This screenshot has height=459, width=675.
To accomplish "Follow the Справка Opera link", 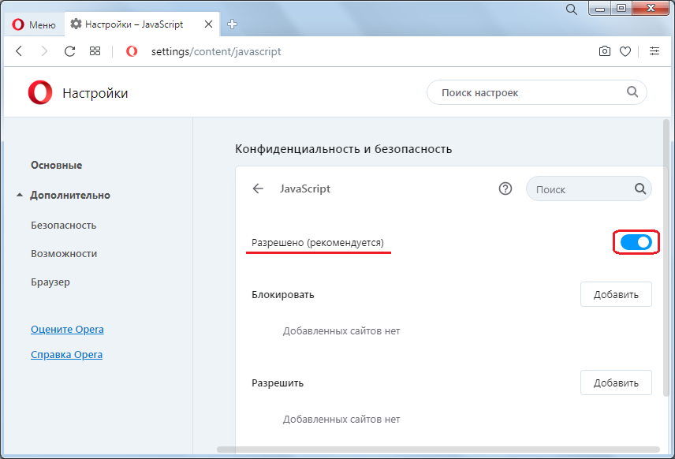I will (66, 355).
